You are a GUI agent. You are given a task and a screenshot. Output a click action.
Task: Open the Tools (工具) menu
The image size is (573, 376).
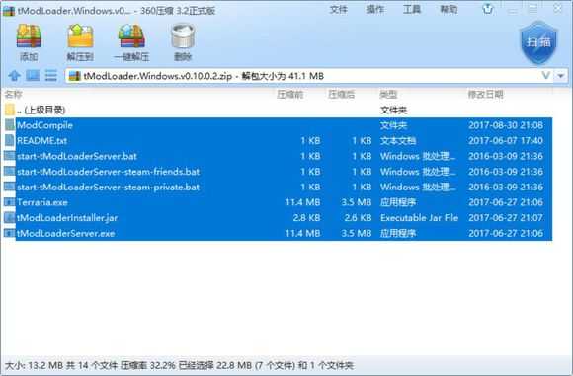[412, 9]
